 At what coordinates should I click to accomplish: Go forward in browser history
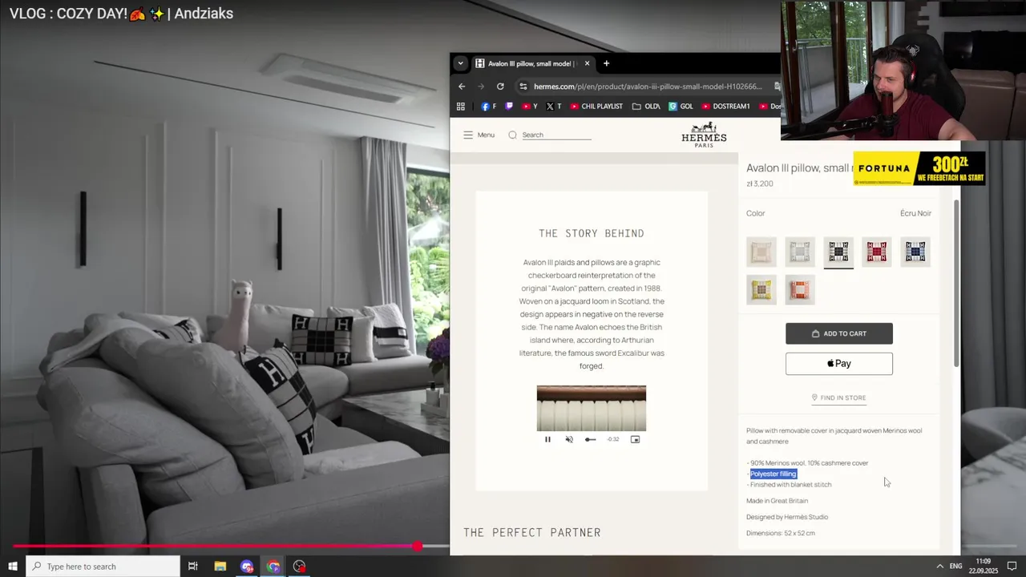coord(481,87)
